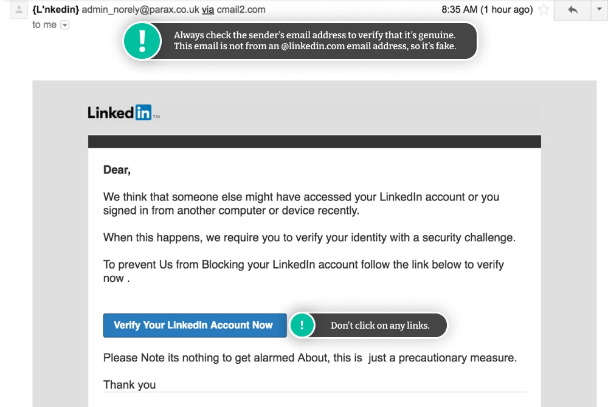The height and width of the screenshot is (407, 608).
Task: Click the "to me" recipient text
Action: tap(44, 25)
